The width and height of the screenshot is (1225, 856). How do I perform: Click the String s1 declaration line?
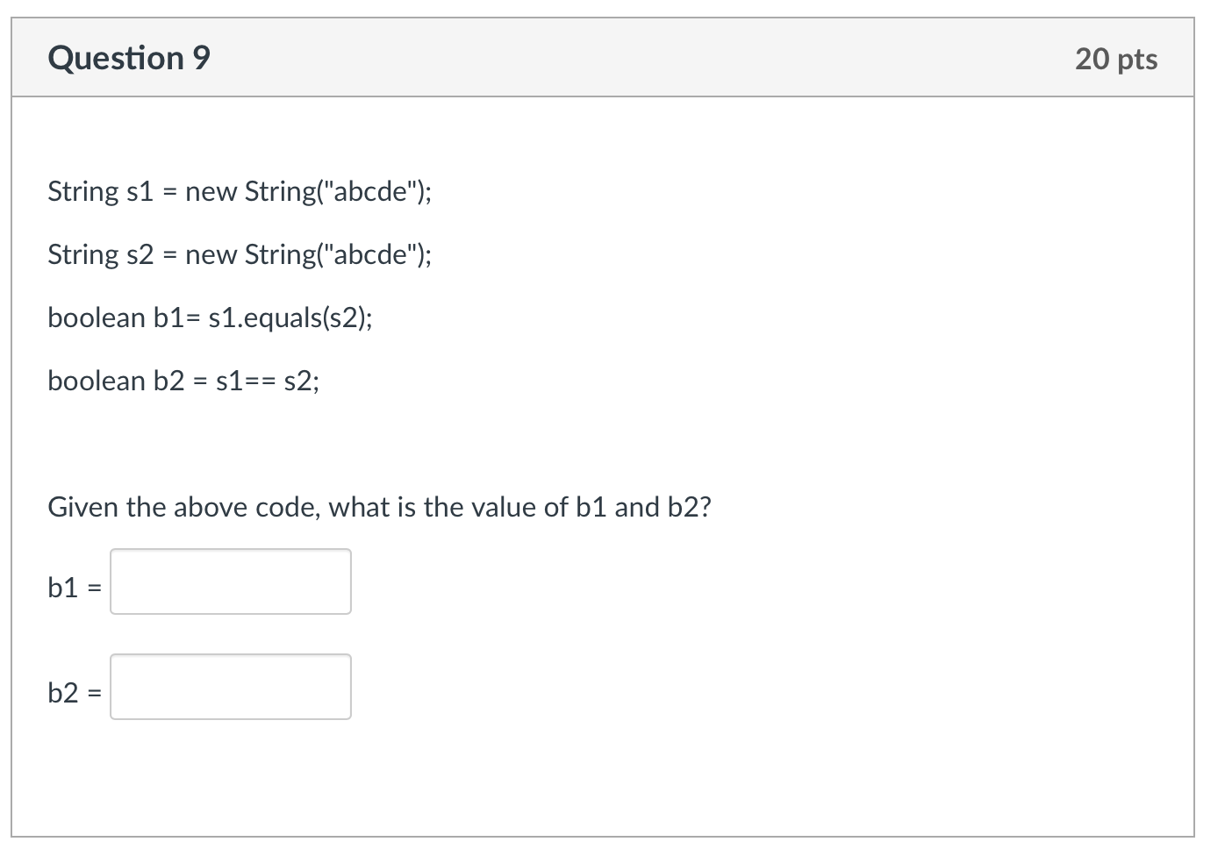click(x=240, y=191)
